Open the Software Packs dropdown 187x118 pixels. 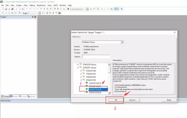tap(103, 42)
